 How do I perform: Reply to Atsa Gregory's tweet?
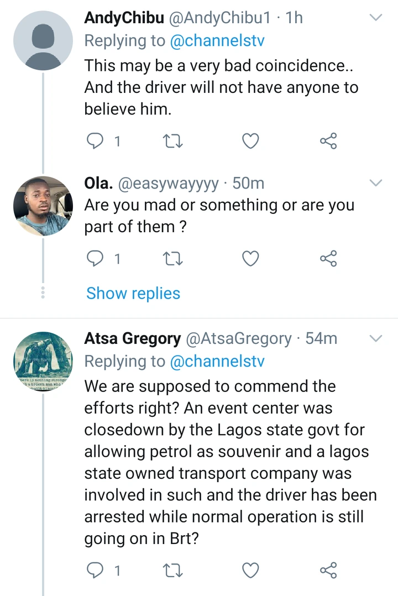pos(97,570)
